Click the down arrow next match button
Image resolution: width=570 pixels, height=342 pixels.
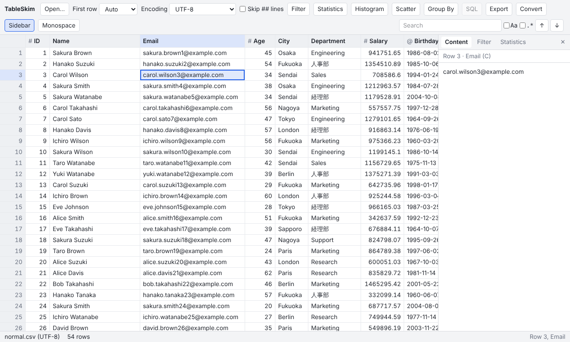click(x=557, y=26)
